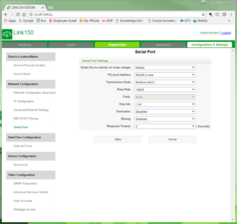This screenshot has width=237, height=224.
Task: Open the ADP bookmark
Action: point(107,21)
